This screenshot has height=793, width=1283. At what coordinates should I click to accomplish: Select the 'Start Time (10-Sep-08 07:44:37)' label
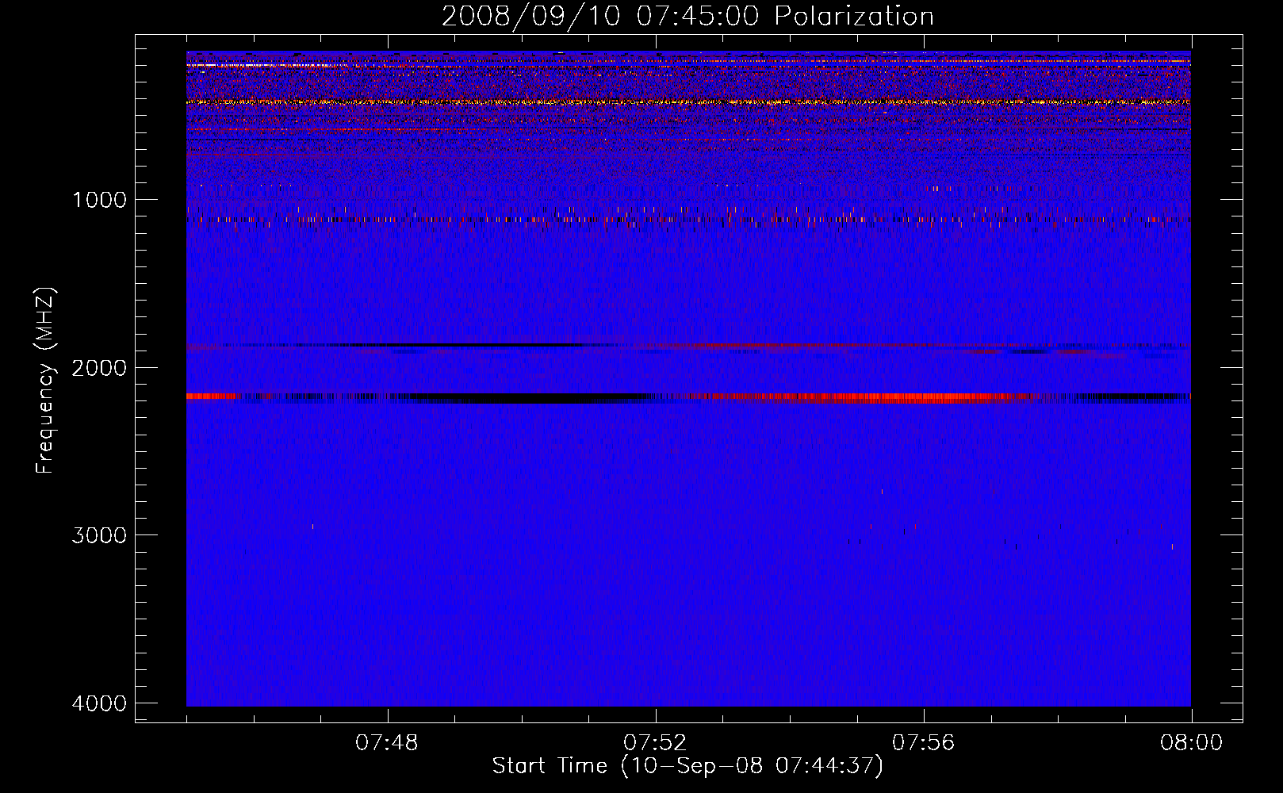[687, 766]
